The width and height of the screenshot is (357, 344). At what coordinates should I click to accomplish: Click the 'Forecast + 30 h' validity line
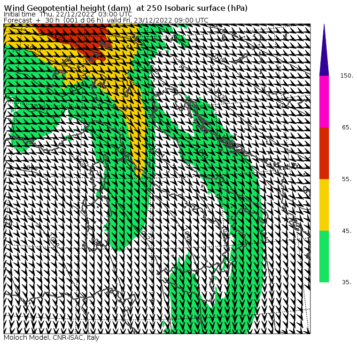point(106,20)
